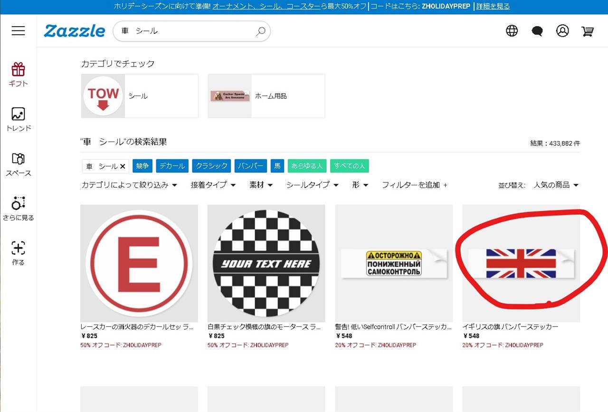Click the ¥548 price under the British flag
The width and height of the screenshot is (608, 412).
(471, 336)
